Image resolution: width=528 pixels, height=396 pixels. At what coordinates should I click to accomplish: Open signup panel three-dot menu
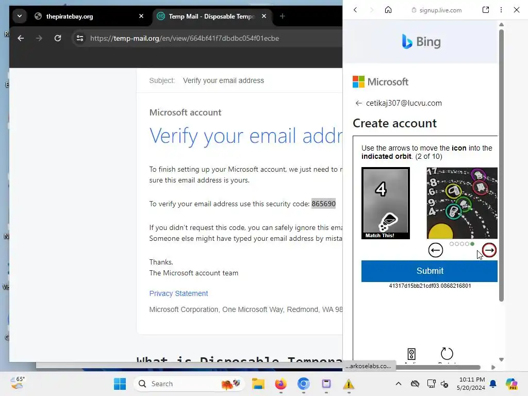tap(501, 10)
